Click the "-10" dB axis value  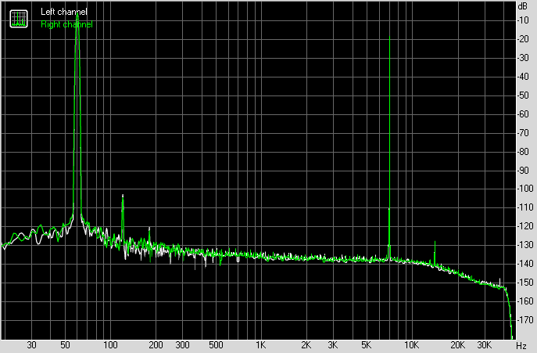(x=523, y=20)
